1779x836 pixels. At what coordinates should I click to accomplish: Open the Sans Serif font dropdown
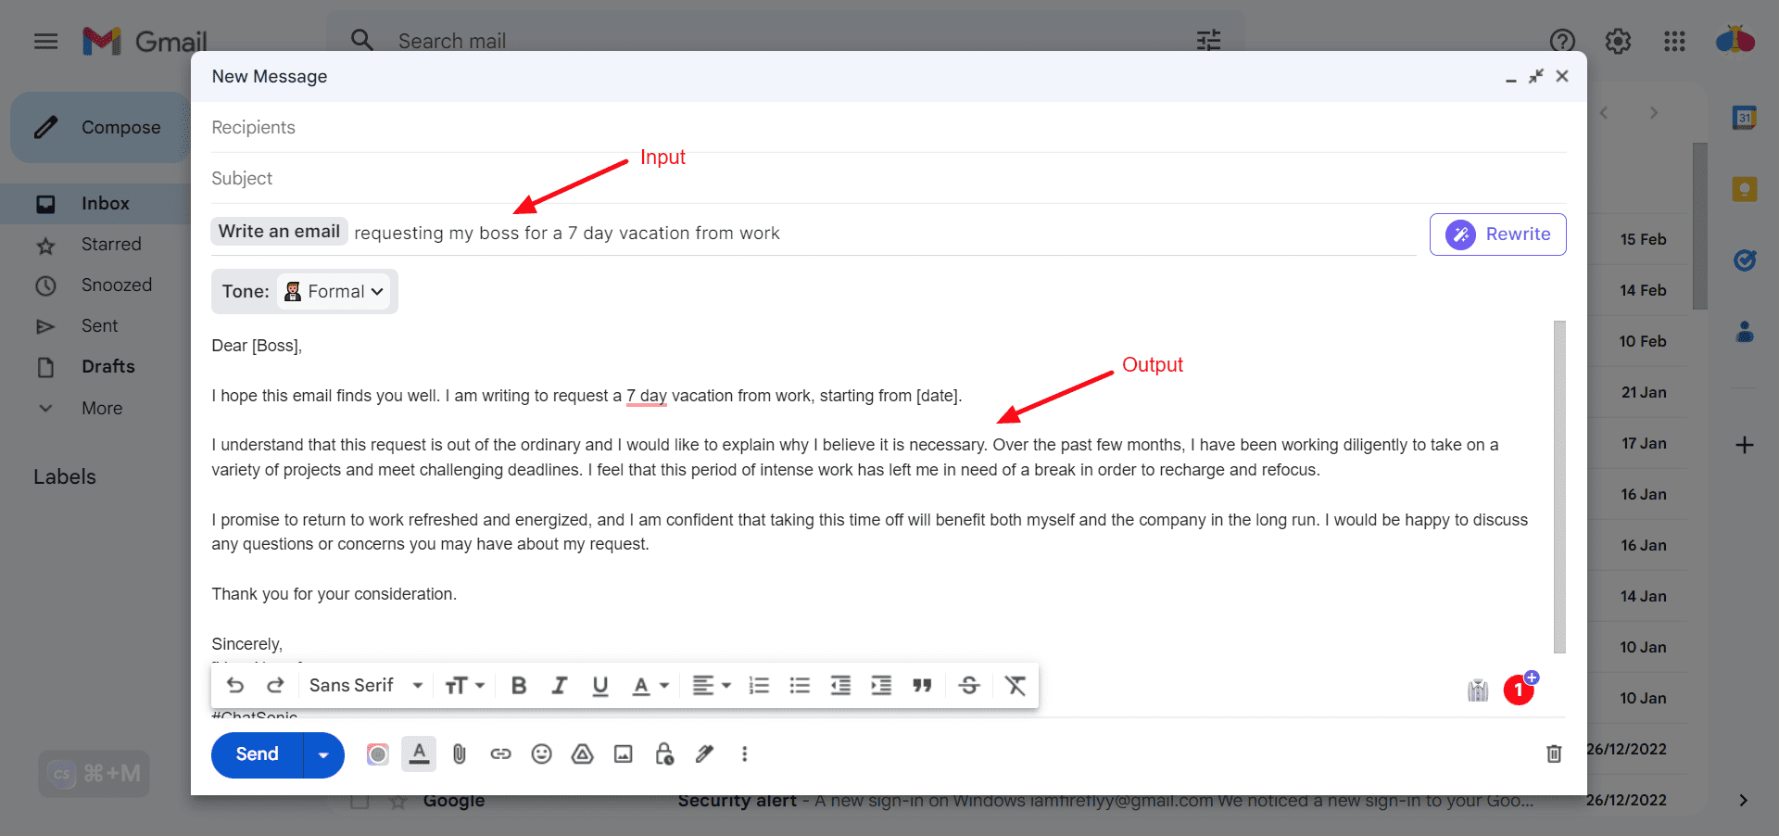(366, 686)
